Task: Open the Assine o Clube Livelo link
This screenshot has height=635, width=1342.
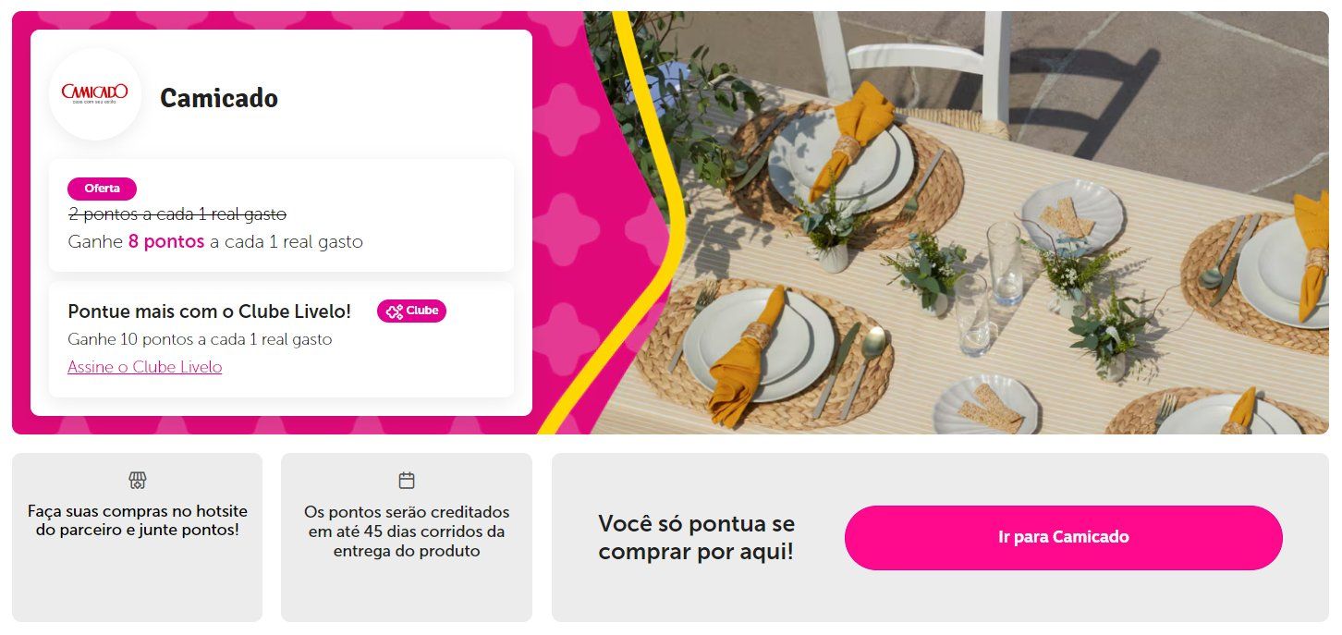Action: (x=145, y=367)
